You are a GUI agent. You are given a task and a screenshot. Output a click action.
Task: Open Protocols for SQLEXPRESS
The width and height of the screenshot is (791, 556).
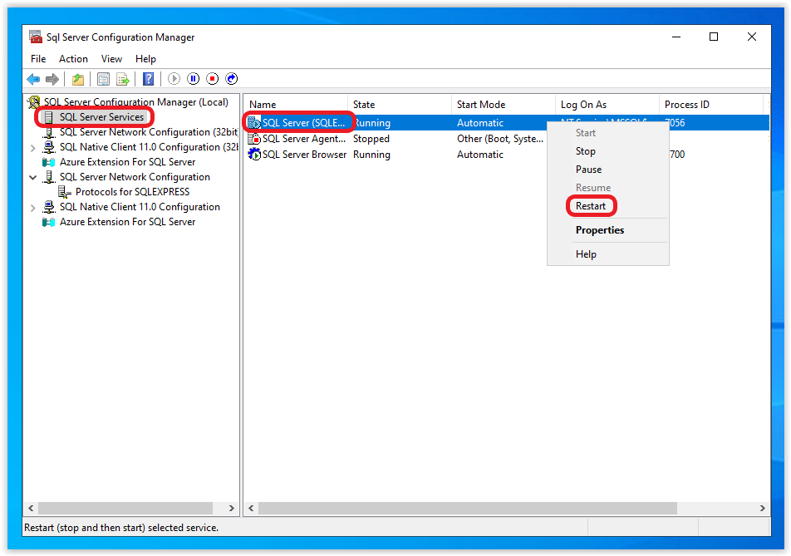[x=132, y=192]
